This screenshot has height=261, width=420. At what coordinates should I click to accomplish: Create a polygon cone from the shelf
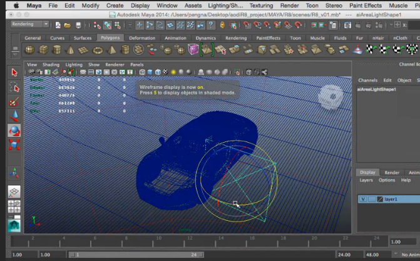coord(70,50)
